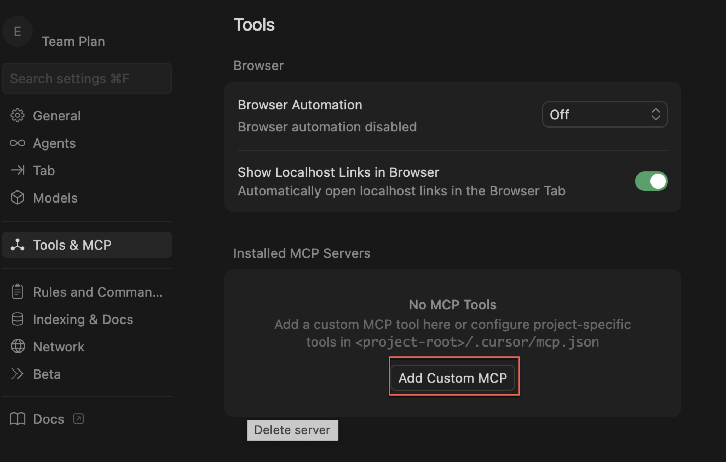Image resolution: width=726 pixels, height=462 pixels.
Task: Select the Tab feature icon
Action: (18, 170)
